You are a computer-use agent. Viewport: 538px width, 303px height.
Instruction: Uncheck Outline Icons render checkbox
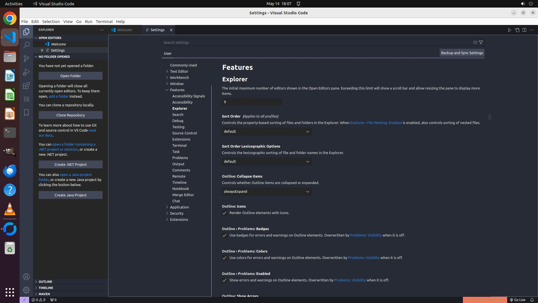pyautogui.click(x=224, y=213)
